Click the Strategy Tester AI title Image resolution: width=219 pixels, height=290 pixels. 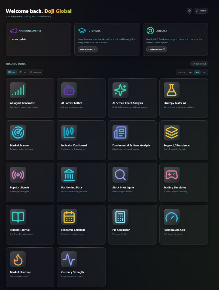pos(175,103)
